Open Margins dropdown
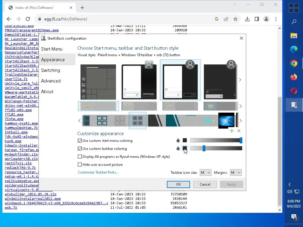This screenshot has width=303, height=227. (x=236, y=173)
